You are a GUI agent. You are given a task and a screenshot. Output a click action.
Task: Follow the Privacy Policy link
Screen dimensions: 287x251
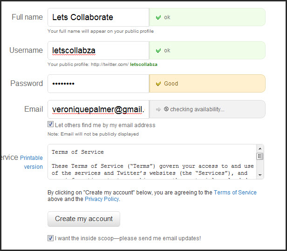pos(102,199)
